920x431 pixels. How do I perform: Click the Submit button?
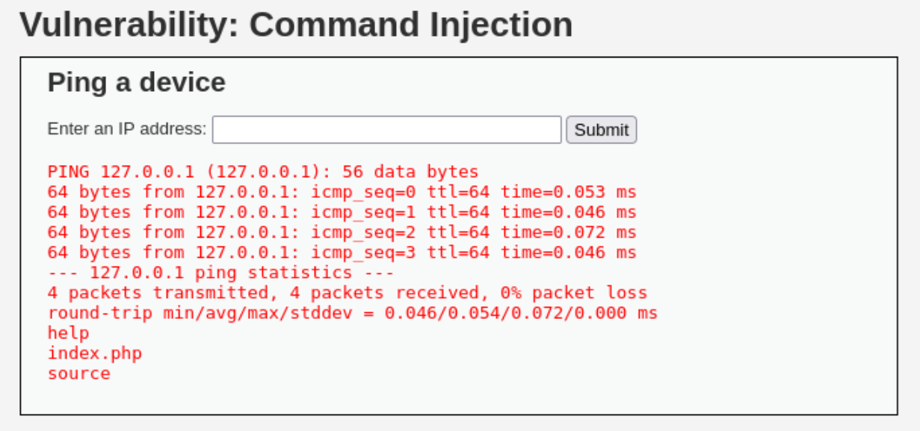602,130
